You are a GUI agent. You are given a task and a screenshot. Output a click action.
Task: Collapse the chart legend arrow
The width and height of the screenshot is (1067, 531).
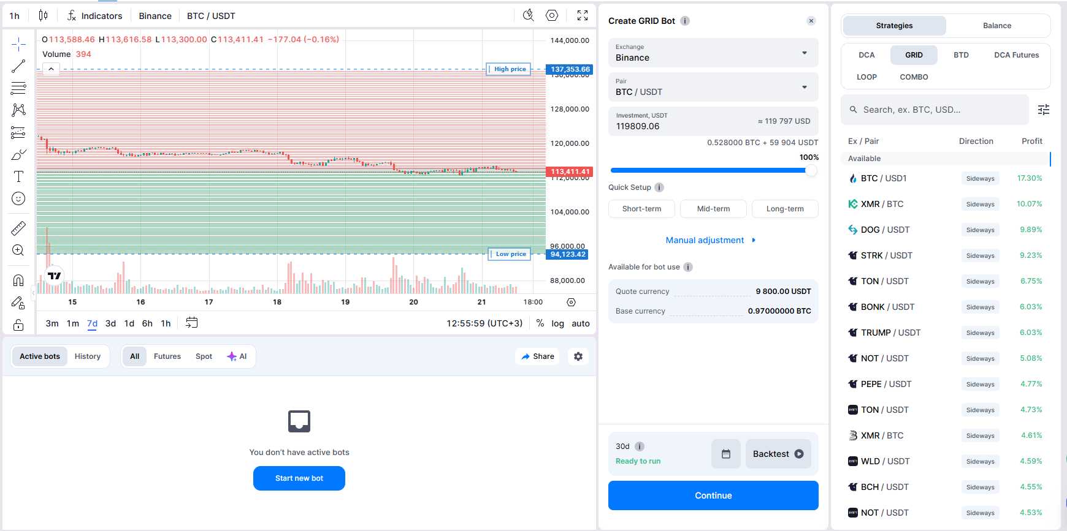coord(51,69)
